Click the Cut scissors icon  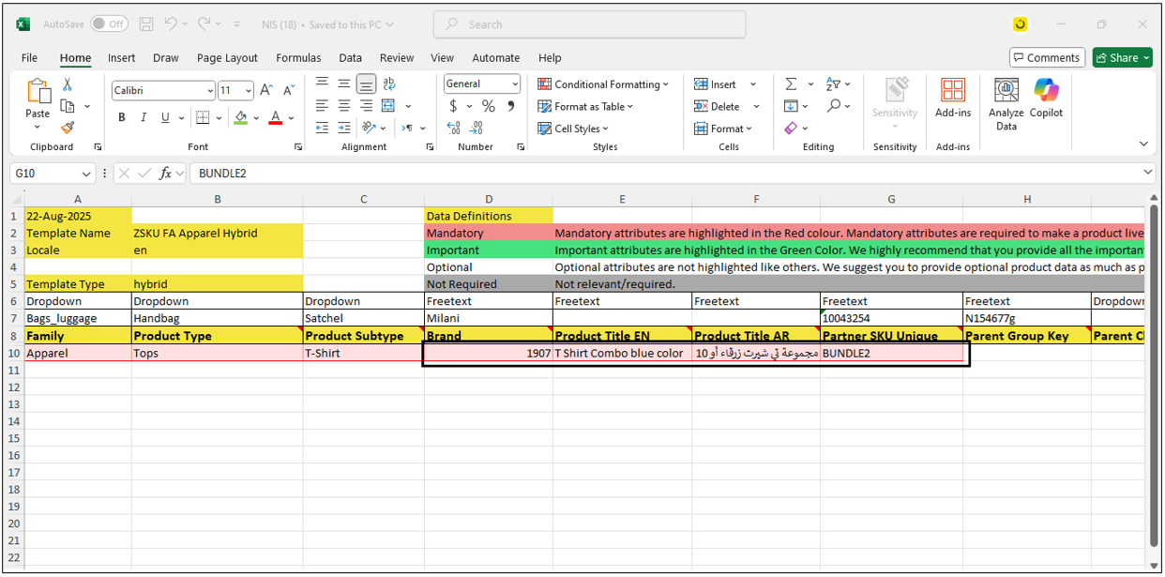pyautogui.click(x=68, y=84)
